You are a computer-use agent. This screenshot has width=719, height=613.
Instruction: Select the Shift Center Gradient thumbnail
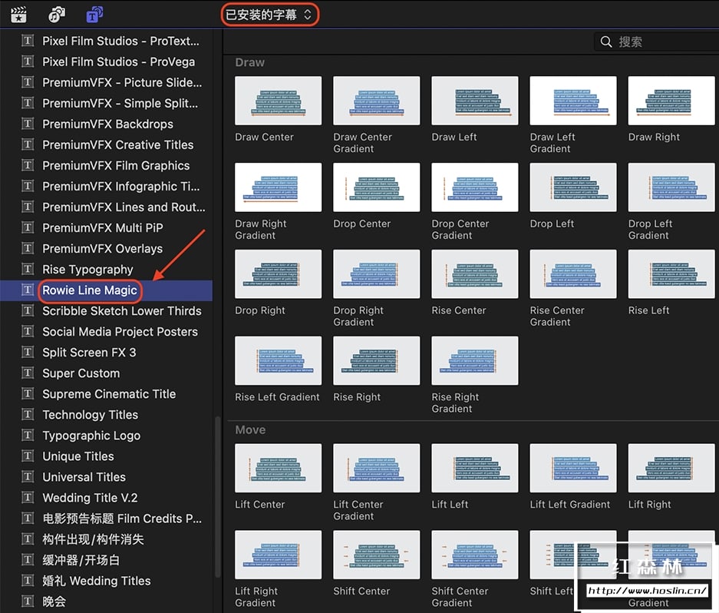[x=475, y=555]
